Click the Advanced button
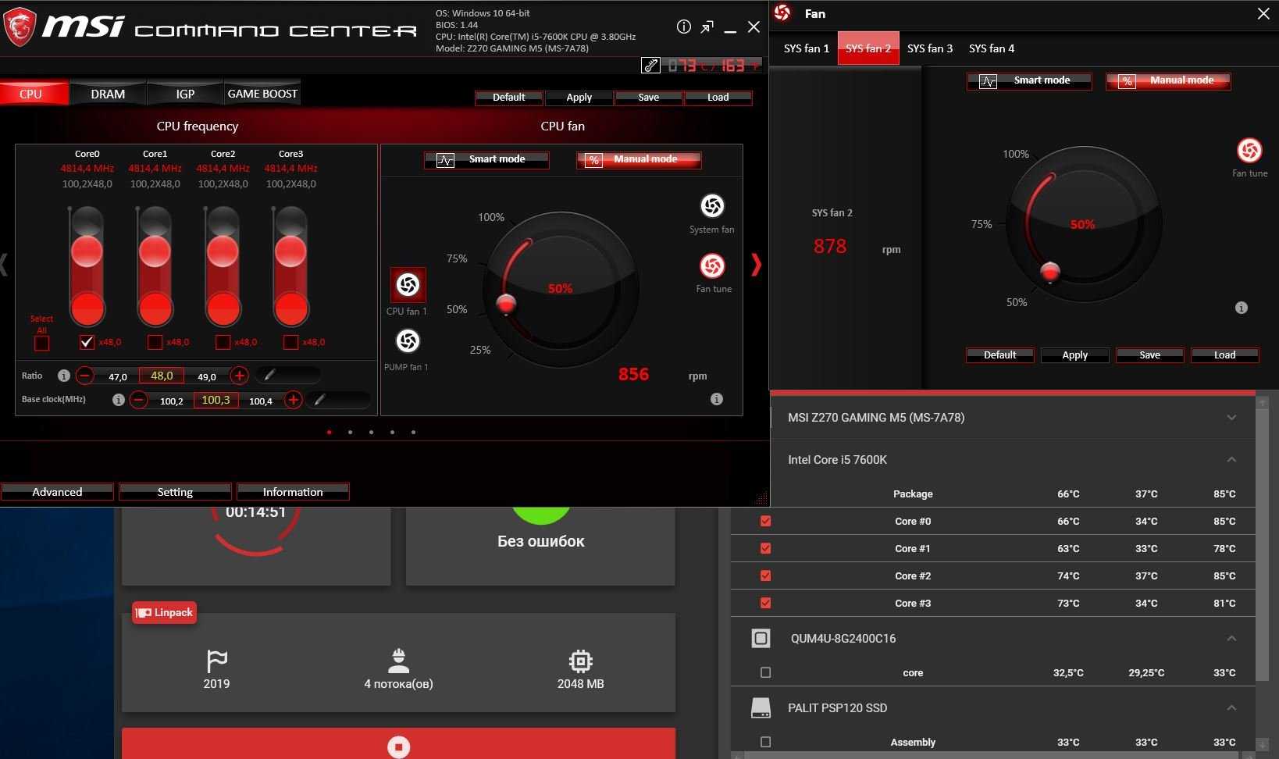 click(57, 492)
